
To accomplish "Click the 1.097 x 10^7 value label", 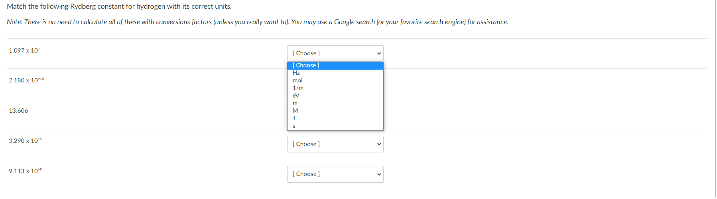I will coord(24,51).
